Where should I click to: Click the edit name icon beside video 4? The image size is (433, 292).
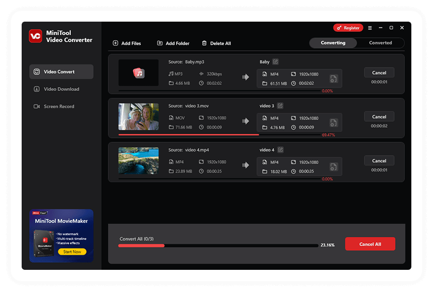(x=280, y=150)
